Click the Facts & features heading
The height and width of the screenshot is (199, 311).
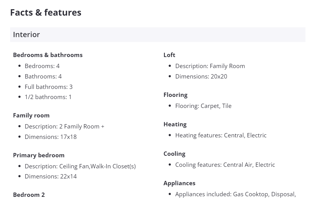[x=46, y=13]
